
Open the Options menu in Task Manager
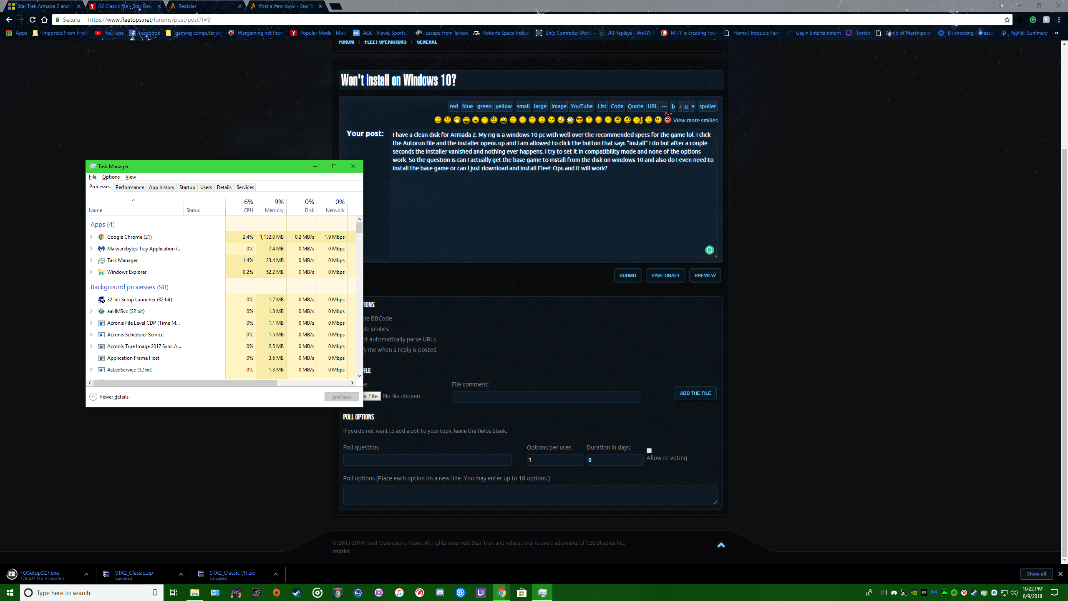[x=111, y=177]
